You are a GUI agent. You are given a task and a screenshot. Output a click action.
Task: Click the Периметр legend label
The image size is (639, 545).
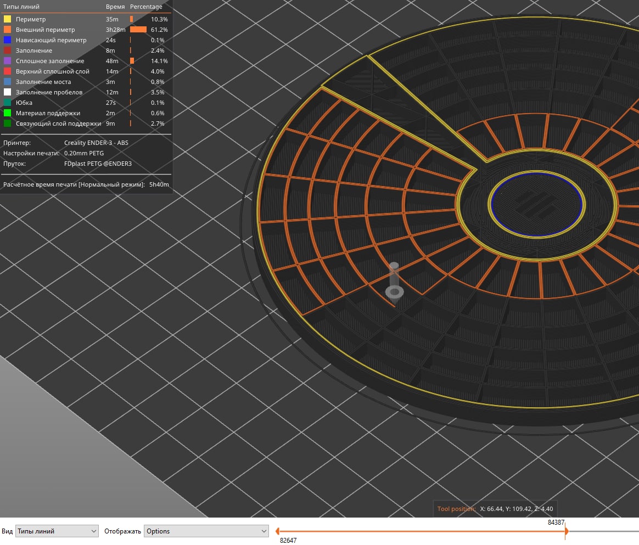tap(31, 19)
